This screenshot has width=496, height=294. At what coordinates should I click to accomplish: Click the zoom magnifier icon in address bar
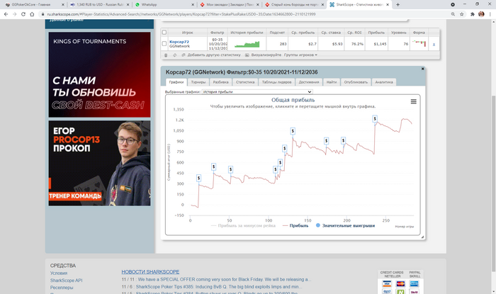coord(453,14)
